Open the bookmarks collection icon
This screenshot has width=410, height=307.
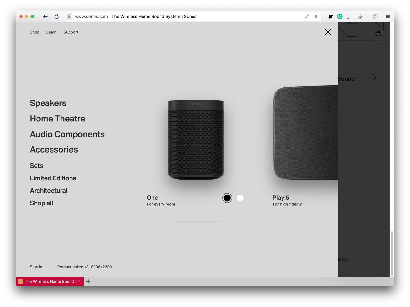[375, 17]
